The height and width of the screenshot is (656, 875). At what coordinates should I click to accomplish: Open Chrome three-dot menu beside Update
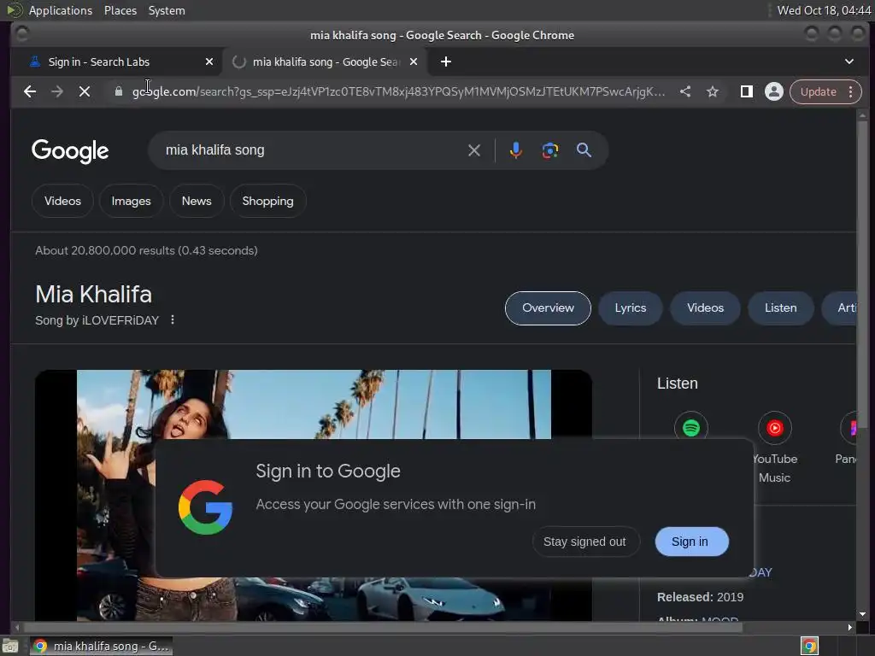[850, 91]
